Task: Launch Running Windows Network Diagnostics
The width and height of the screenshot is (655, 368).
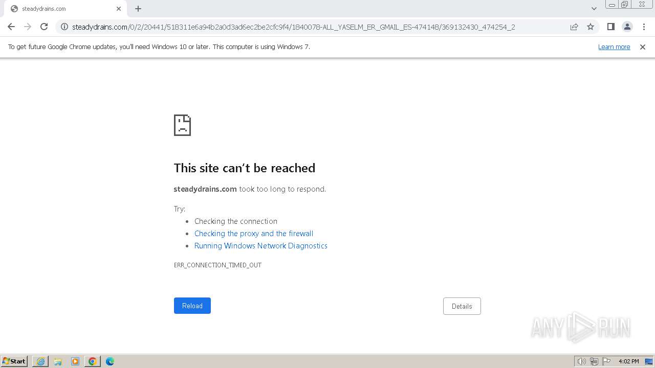Action: click(x=261, y=246)
